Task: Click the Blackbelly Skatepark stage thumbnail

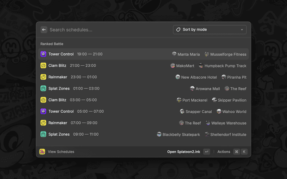Action: [x=159, y=134]
